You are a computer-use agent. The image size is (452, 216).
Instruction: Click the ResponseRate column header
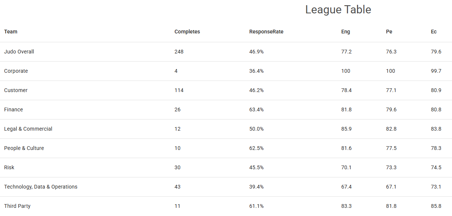coord(266,32)
